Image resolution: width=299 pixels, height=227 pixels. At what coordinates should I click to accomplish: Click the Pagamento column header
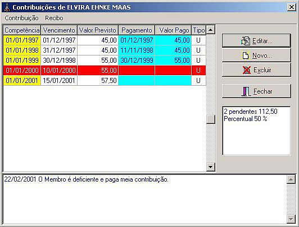pos(137,30)
